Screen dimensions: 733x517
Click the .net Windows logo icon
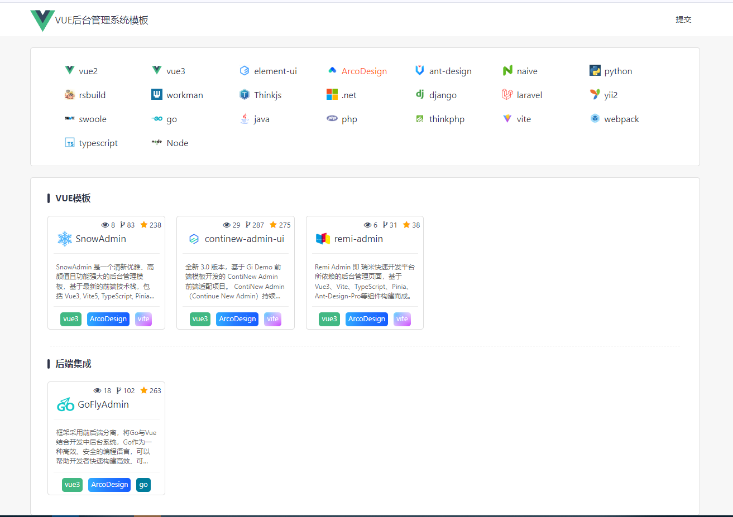click(x=332, y=95)
